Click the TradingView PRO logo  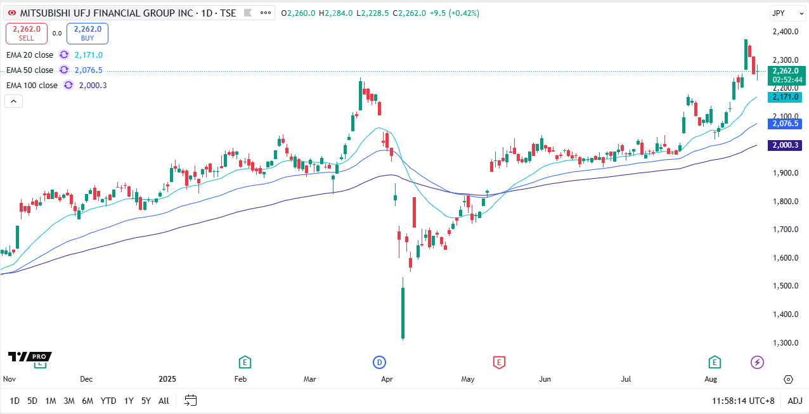pyautogui.click(x=30, y=357)
